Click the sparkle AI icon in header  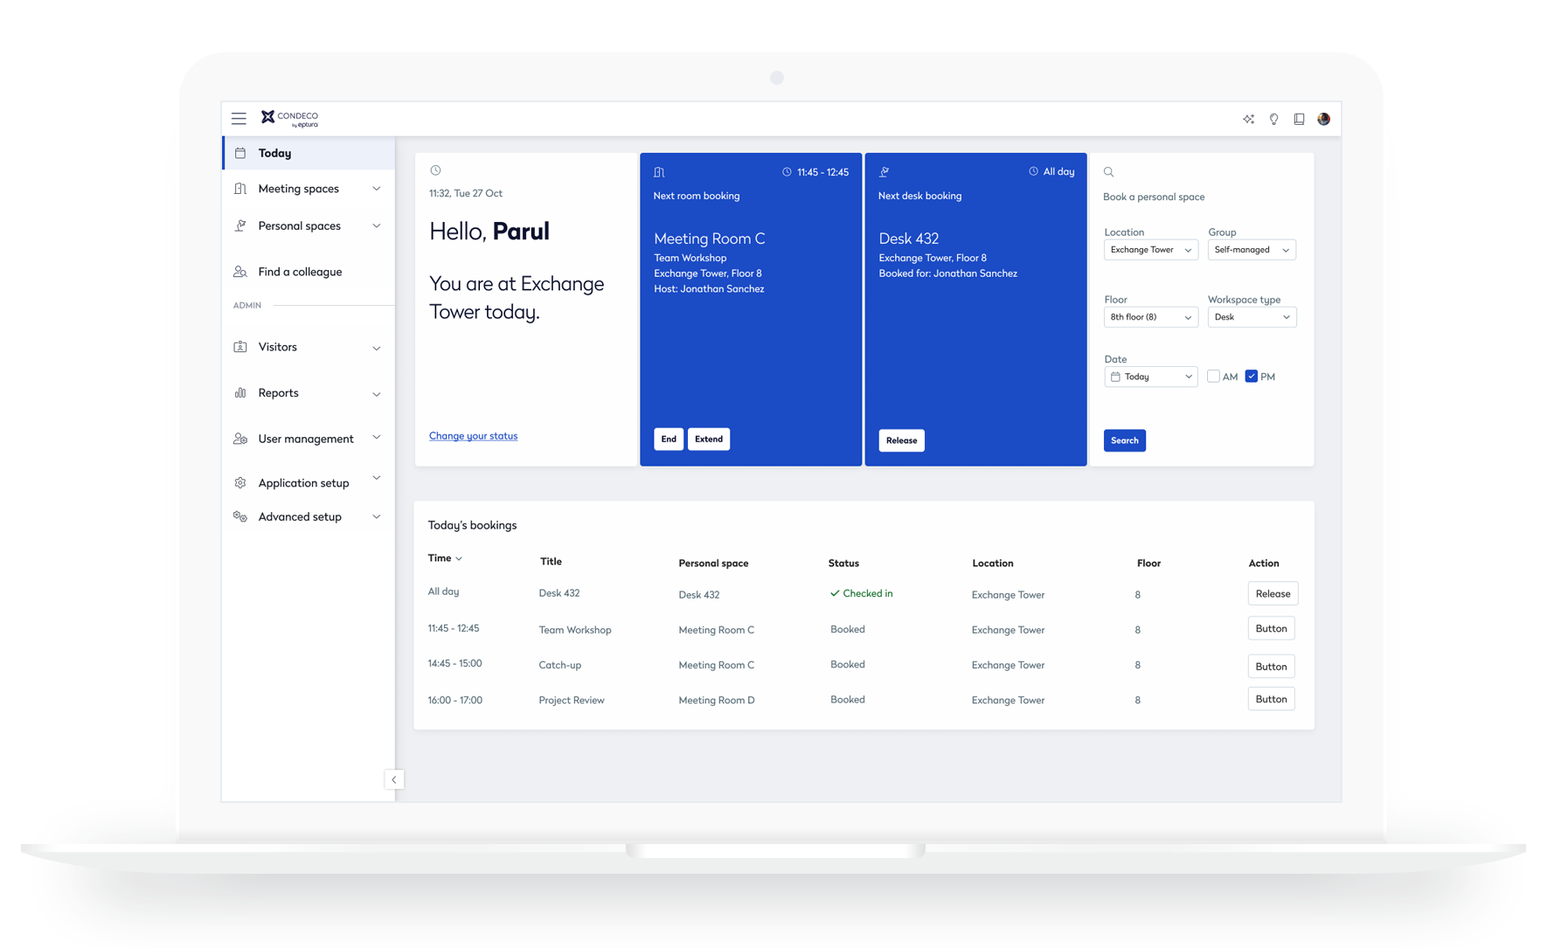(1248, 119)
